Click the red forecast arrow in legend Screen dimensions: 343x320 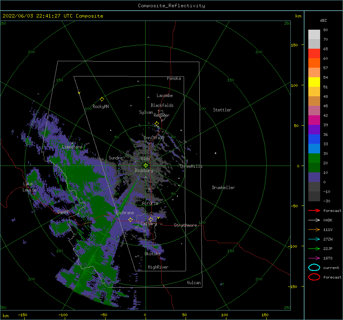pos(314,210)
